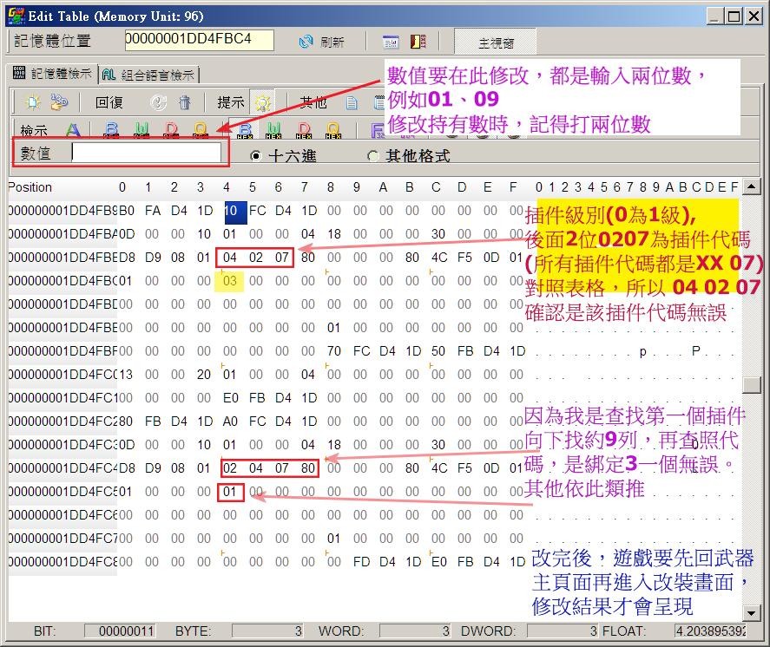Screen dimensions: 770x647
Task: Click the red D HEX icon
Action: click(304, 130)
